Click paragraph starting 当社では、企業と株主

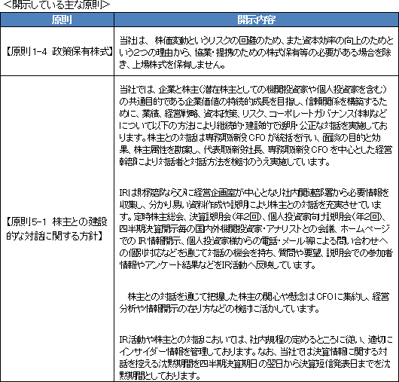pos(256,126)
